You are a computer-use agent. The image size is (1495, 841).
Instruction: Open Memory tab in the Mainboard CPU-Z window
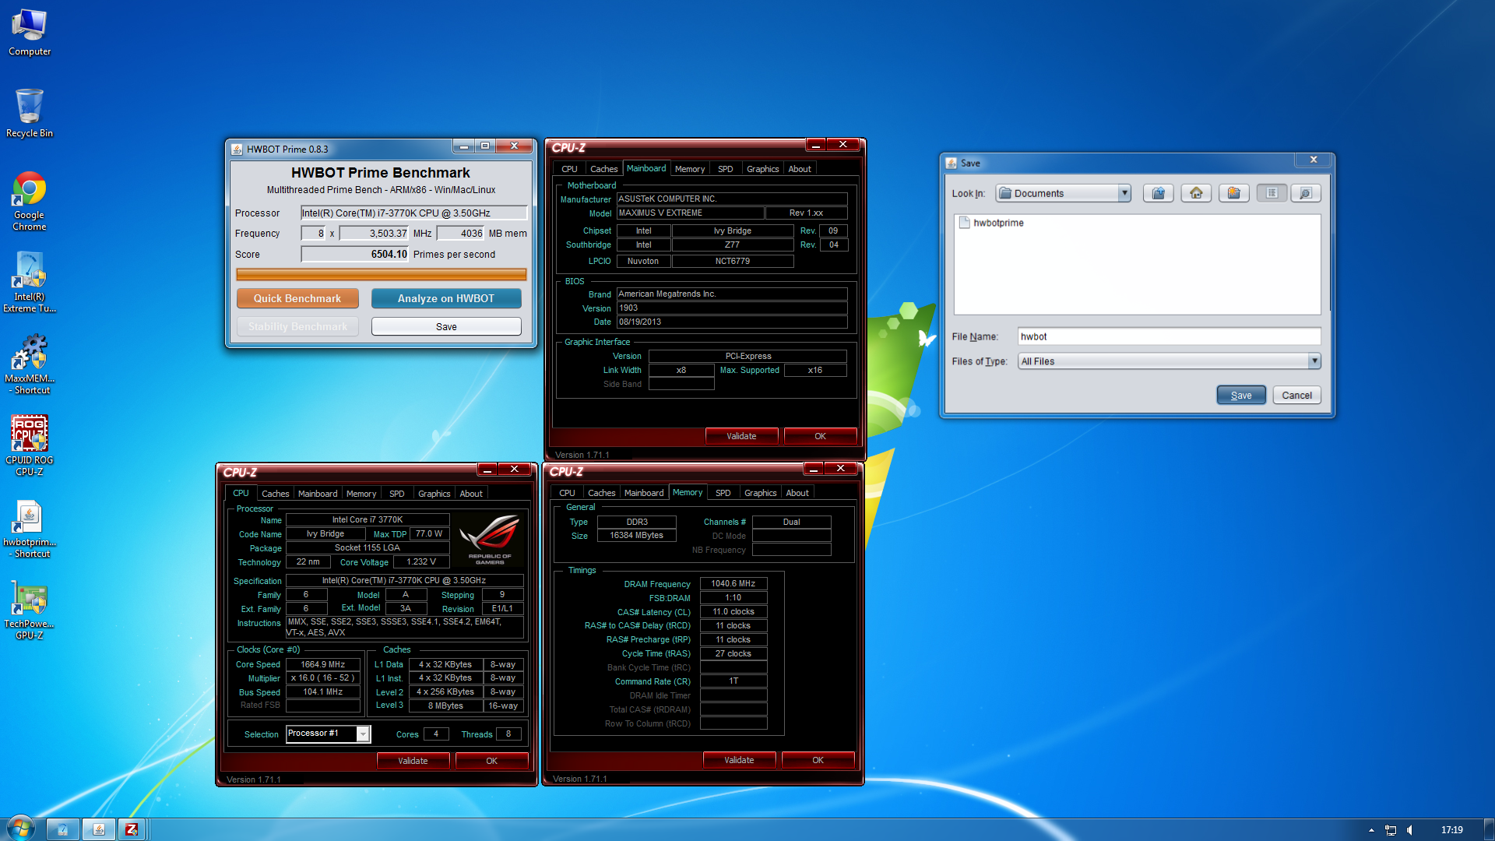click(x=690, y=169)
